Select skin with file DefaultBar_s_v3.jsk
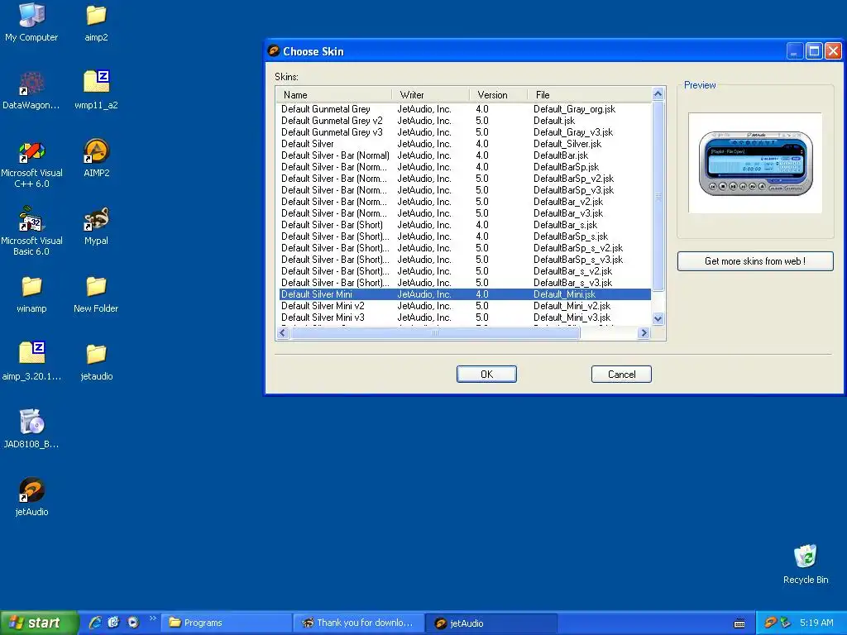 tap(465, 283)
